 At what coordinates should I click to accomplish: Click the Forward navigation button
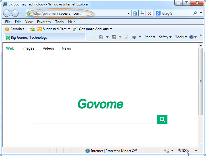pyautogui.click(x=15, y=13)
